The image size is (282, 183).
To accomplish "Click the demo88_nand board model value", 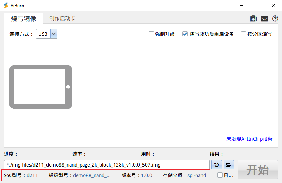I will 92,175.
